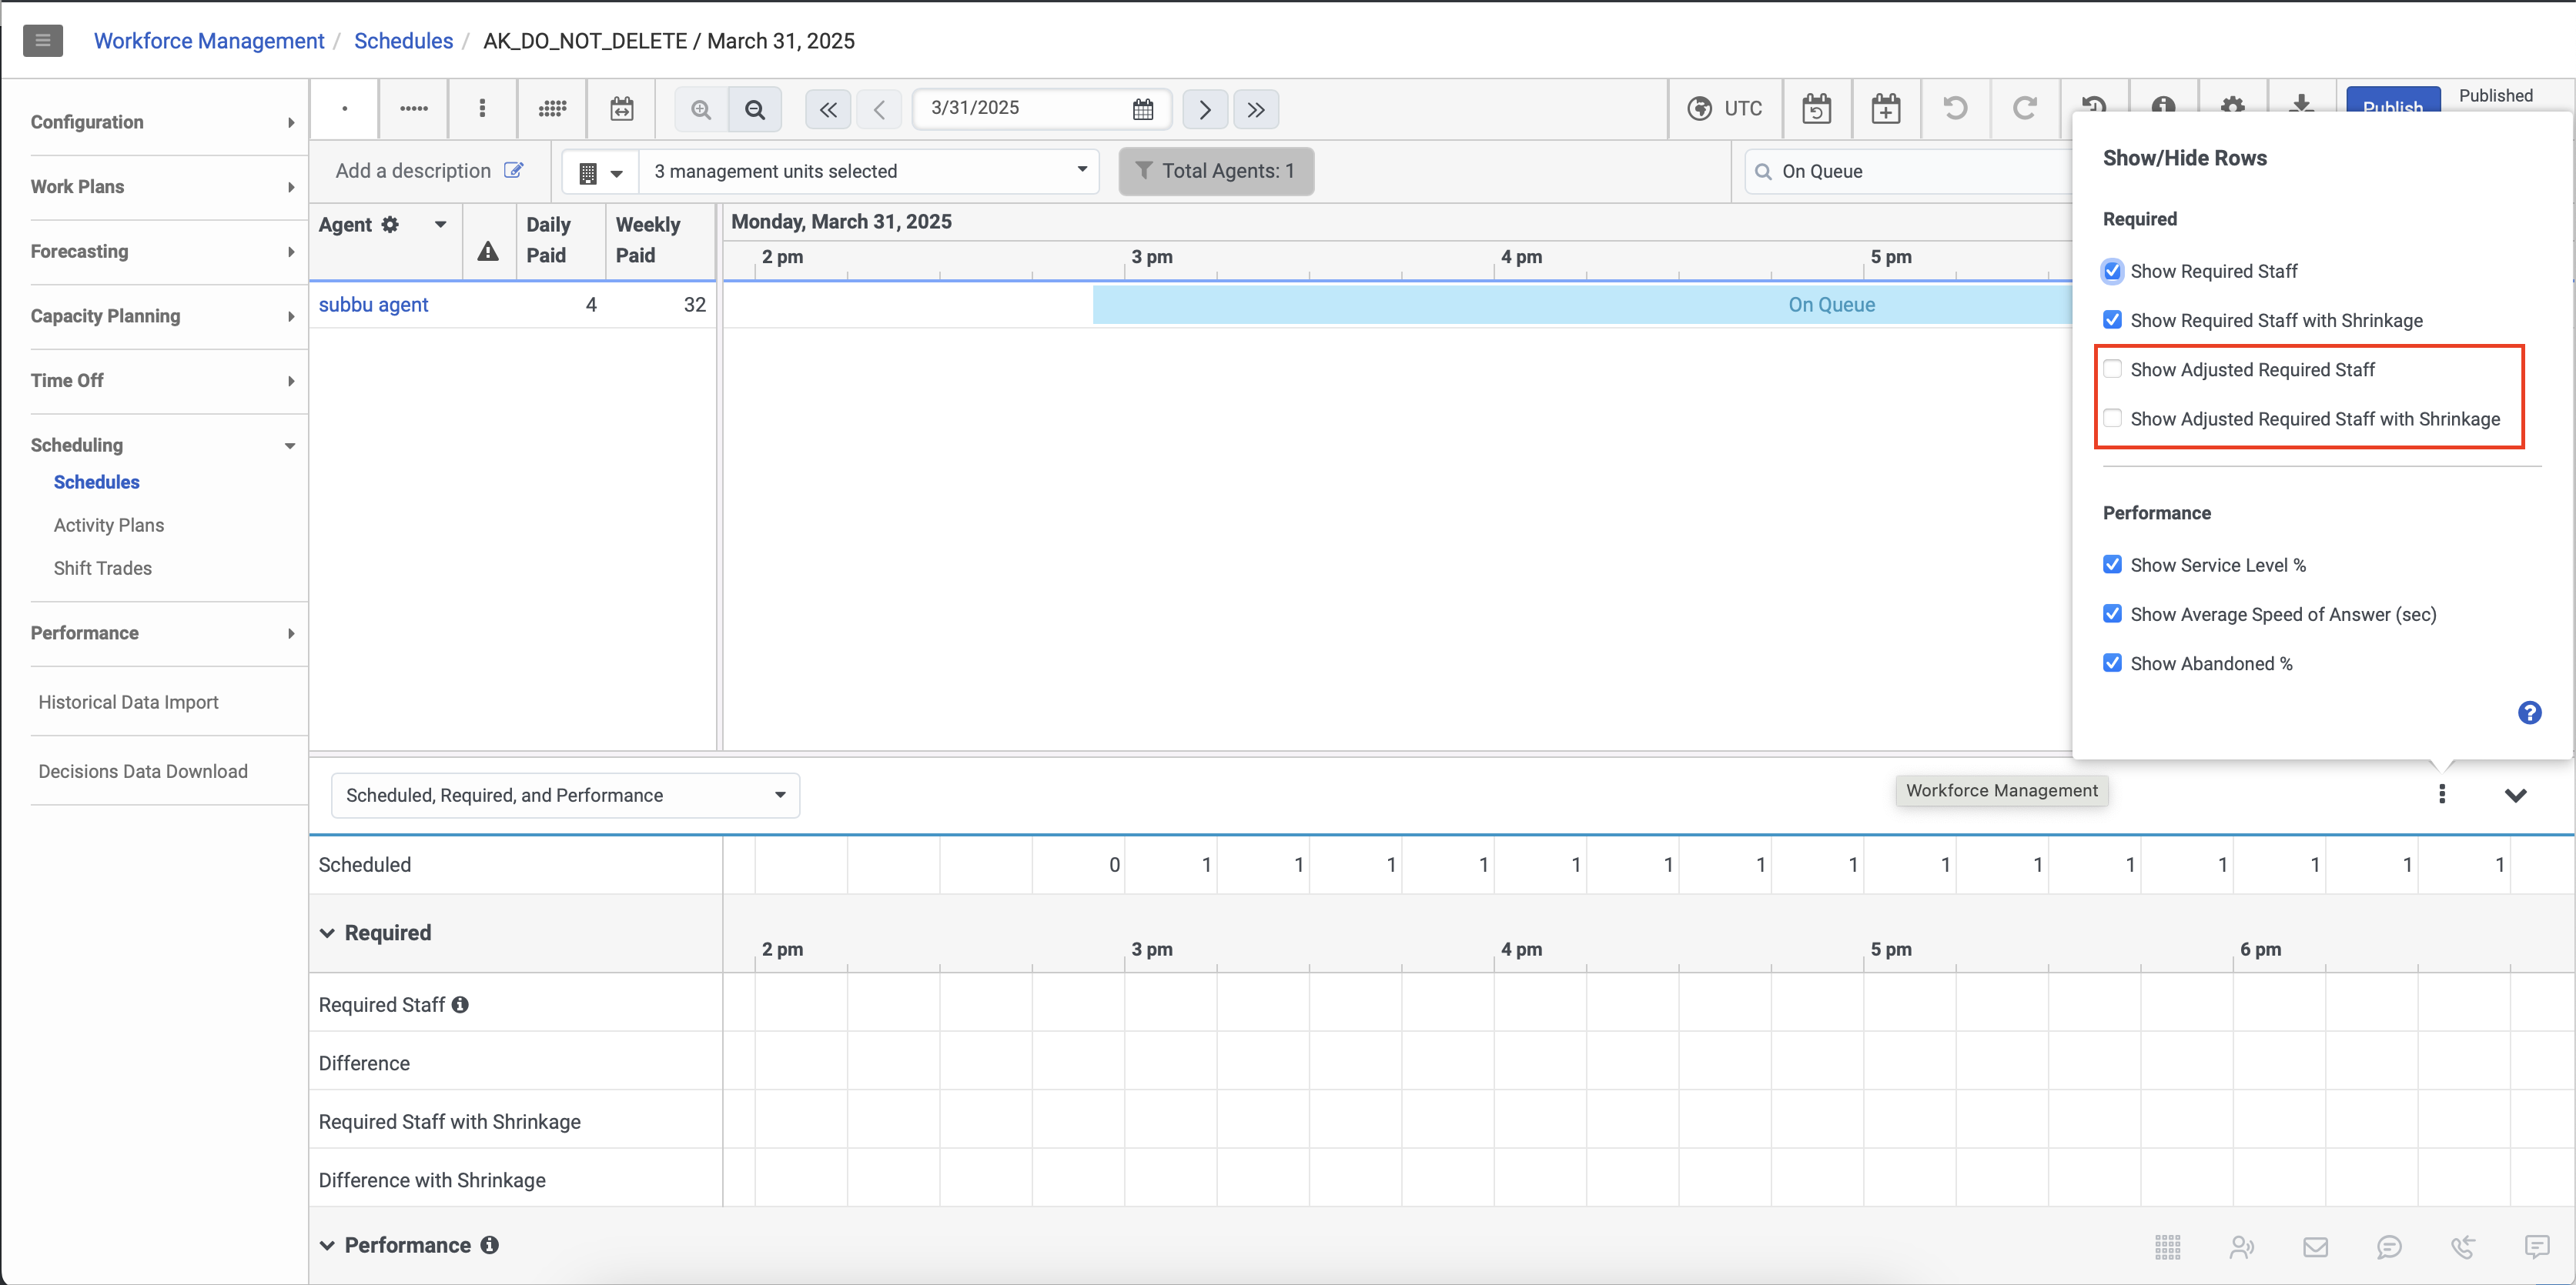The height and width of the screenshot is (1285, 2576).
Task: Click the zoom in magnifier icon
Action: (x=701, y=109)
